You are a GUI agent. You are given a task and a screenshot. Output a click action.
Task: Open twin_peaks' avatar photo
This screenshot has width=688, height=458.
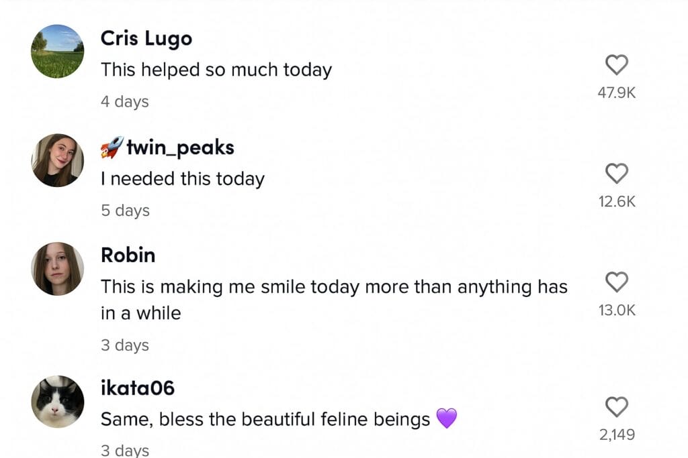58,160
